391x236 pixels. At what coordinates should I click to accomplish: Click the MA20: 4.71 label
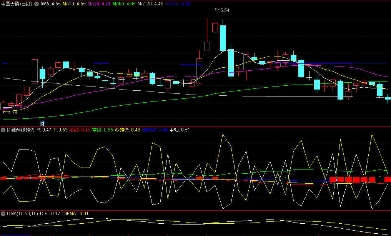click(x=99, y=4)
